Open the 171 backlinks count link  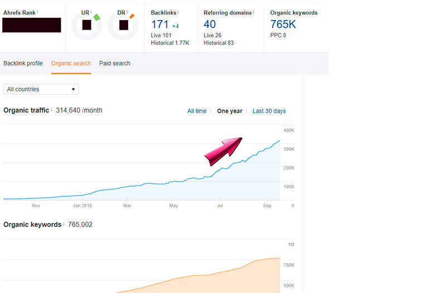coord(160,24)
